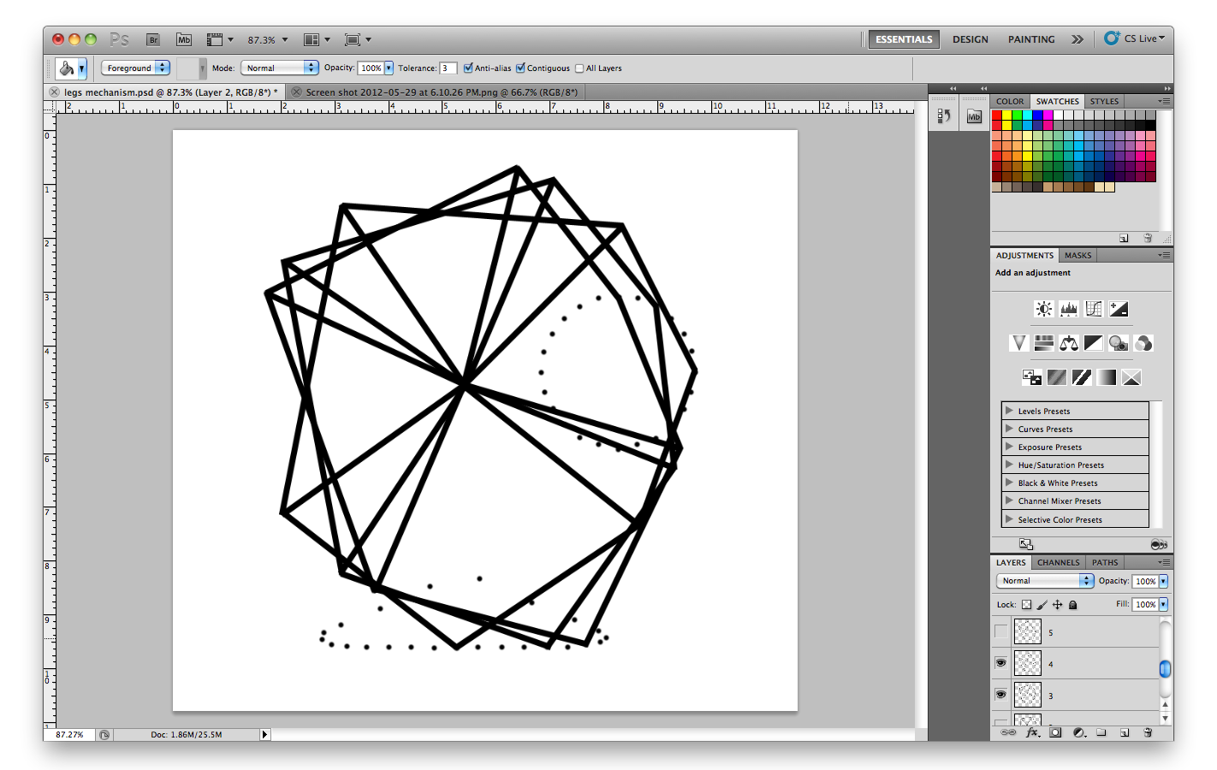The height and width of the screenshot is (770, 1217).
Task: Open the Foreground fill source dropdown
Action: (x=135, y=68)
